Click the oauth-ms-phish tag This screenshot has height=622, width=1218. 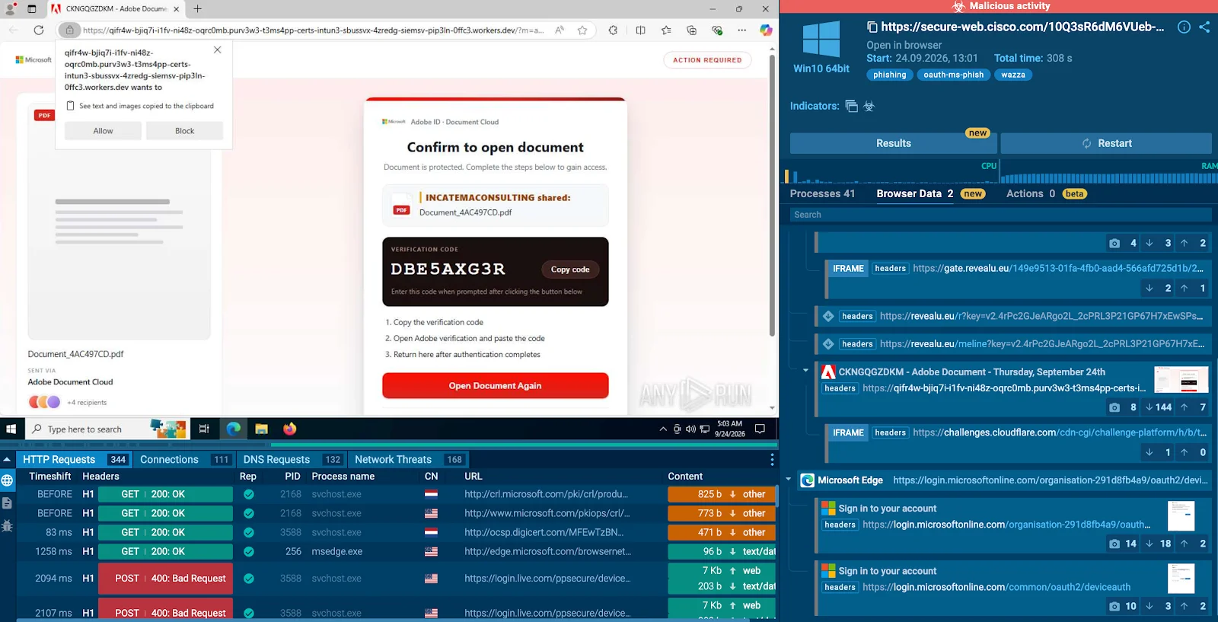954,75
